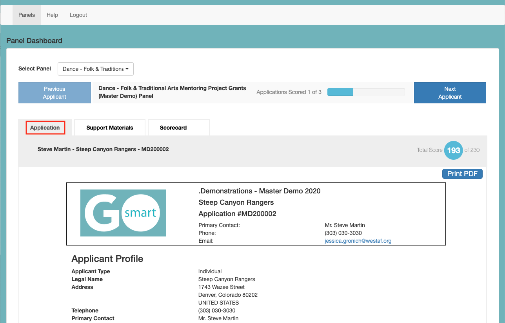Click the 'Application #MD200002' text

point(238,214)
